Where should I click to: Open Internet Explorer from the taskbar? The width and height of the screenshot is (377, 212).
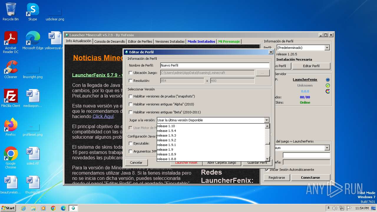[23, 208]
